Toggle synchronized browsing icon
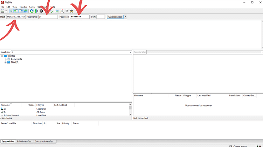263x147 pixels. click(x=67, y=11)
